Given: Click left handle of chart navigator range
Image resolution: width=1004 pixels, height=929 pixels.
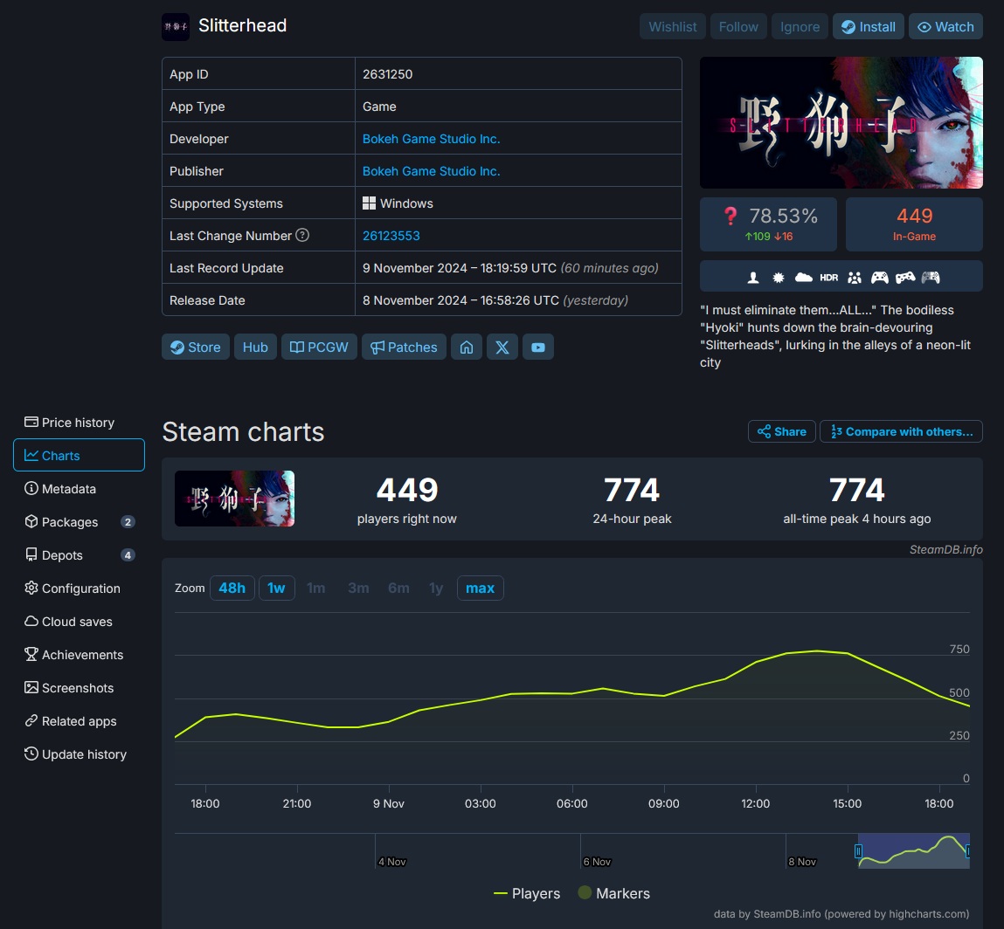Looking at the screenshot, I should pyautogui.click(x=858, y=851).
